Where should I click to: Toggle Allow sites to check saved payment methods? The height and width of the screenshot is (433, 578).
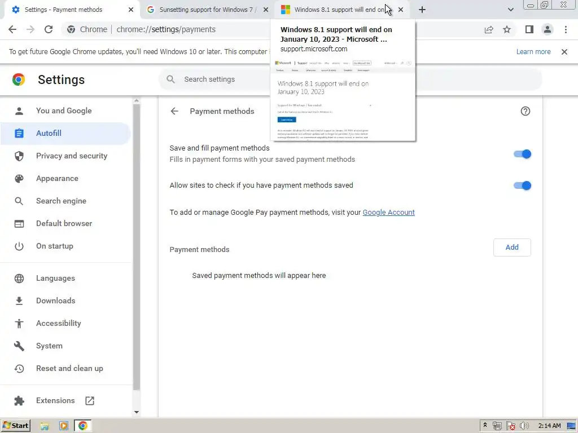point(522,185)
